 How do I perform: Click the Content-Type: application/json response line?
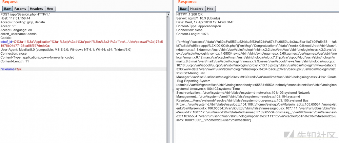(x=199, y=26)
